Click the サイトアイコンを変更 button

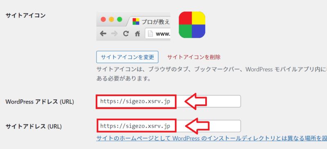127,57
